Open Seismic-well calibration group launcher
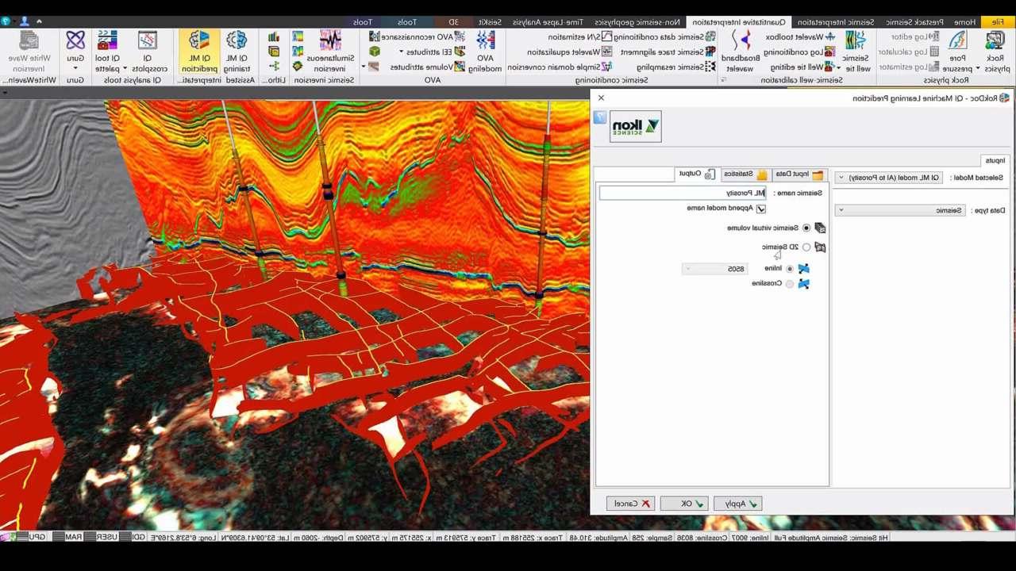 723,80
